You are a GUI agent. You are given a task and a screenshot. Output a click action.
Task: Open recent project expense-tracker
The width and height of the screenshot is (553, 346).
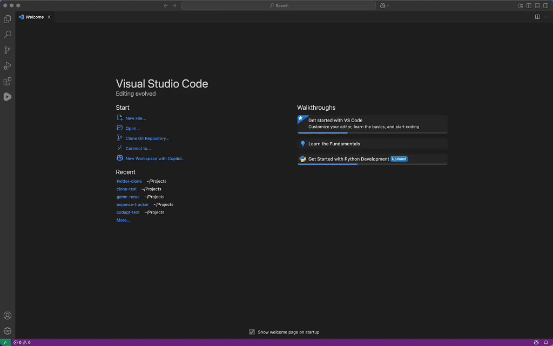[133, 204]
